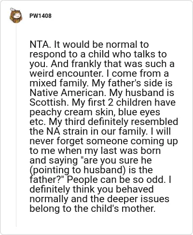Click the words "blue eyes"

tap(139, 112)
